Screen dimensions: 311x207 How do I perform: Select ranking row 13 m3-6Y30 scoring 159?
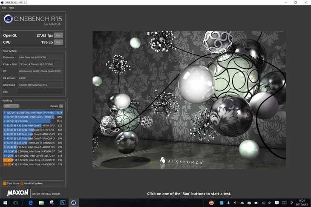tap(33, 164)
